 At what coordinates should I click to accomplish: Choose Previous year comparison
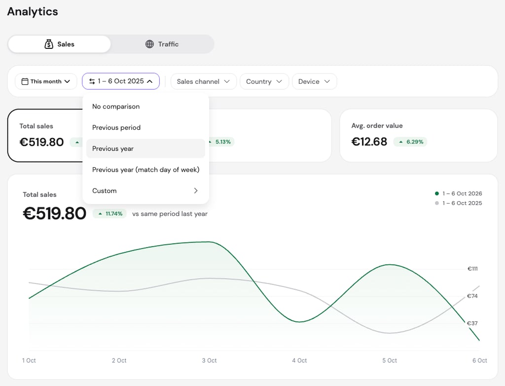click(x=145, y=148)
